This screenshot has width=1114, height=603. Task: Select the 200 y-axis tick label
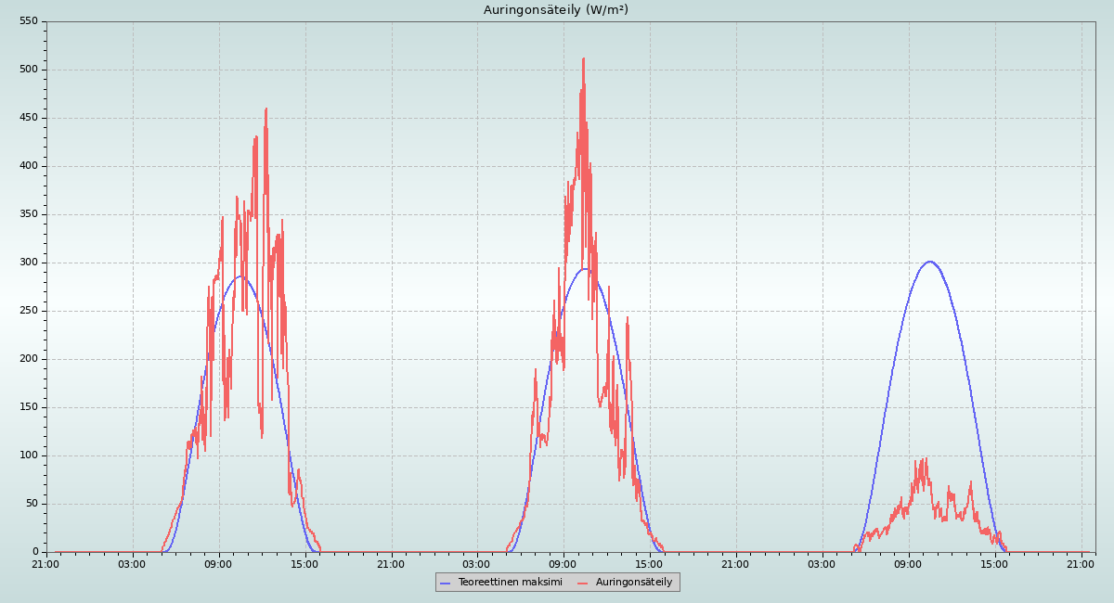coord(29,359)
